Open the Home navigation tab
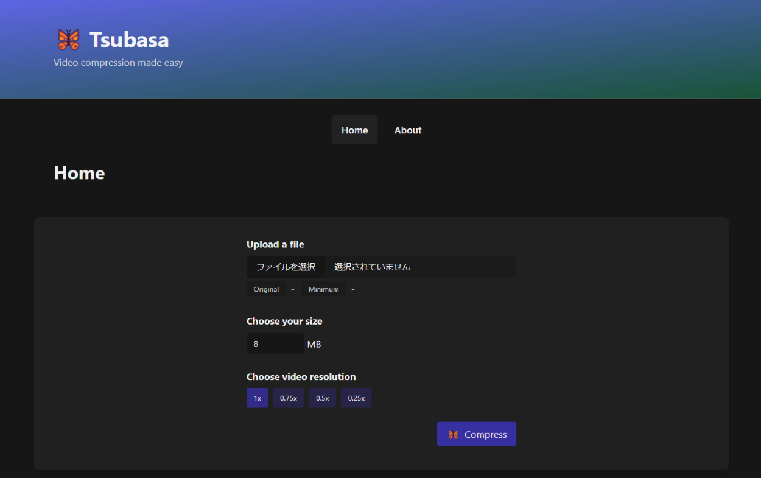This screenshot has height=478, width=761. tap(354, 130)
